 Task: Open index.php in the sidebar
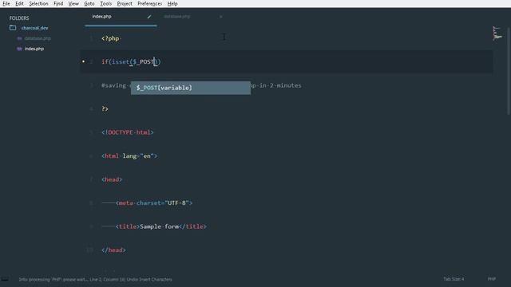click(x=34, y=49)
